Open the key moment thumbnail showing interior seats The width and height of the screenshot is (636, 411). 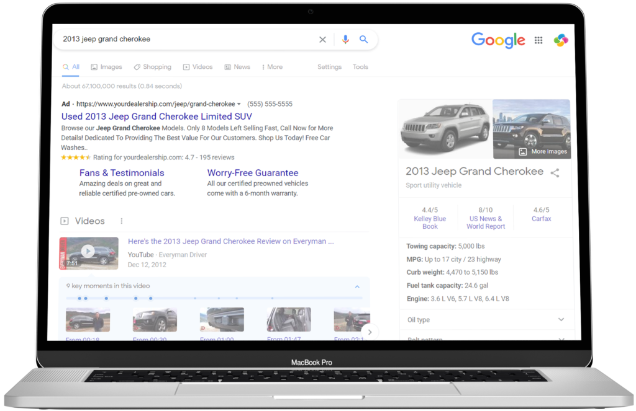click(289, 319)
